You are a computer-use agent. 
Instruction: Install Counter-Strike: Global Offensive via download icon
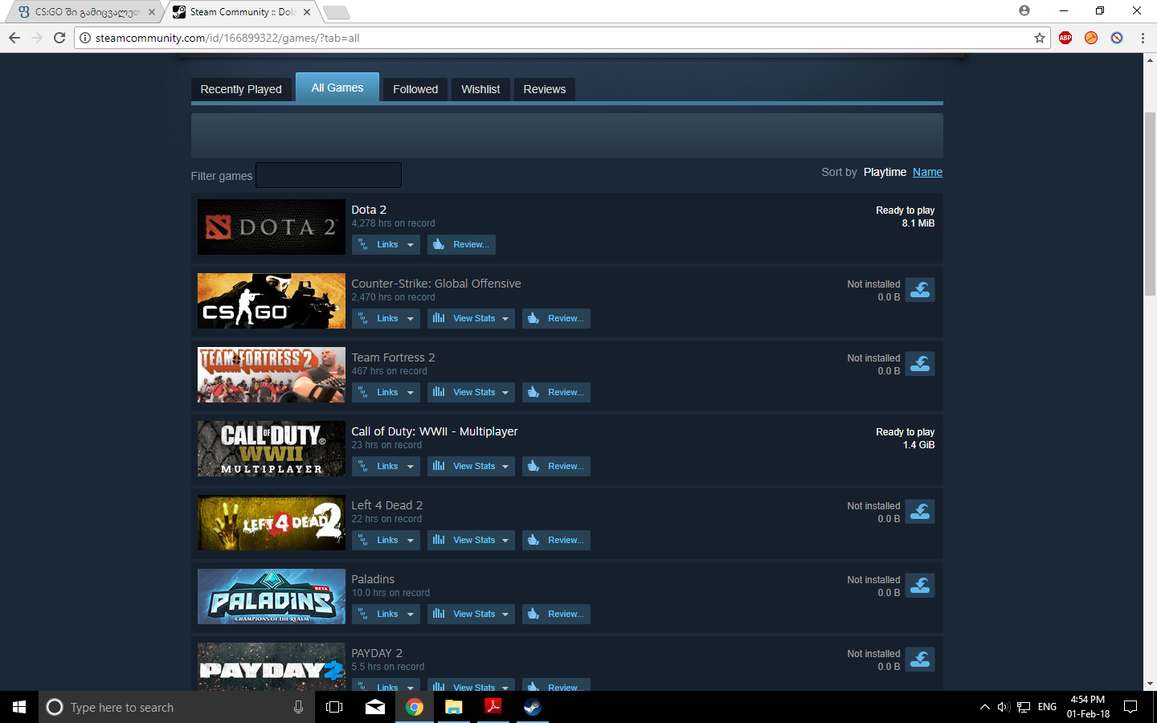[920, 290]
